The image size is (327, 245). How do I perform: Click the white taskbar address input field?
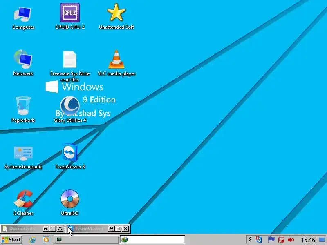[x=152, y=240]
